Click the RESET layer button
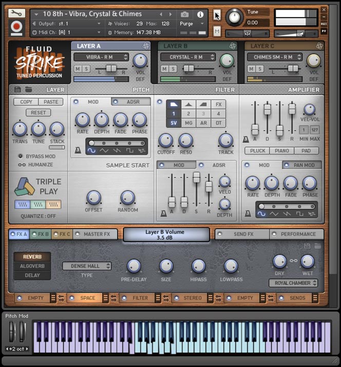 coord(39,113)
